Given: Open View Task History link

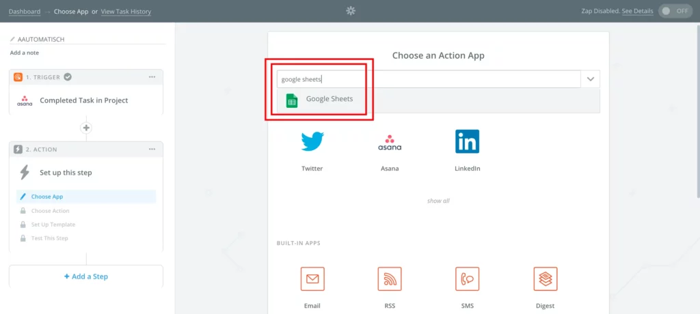Looking at the screenshot, I should pyautogui.click(x=126, y=11).
